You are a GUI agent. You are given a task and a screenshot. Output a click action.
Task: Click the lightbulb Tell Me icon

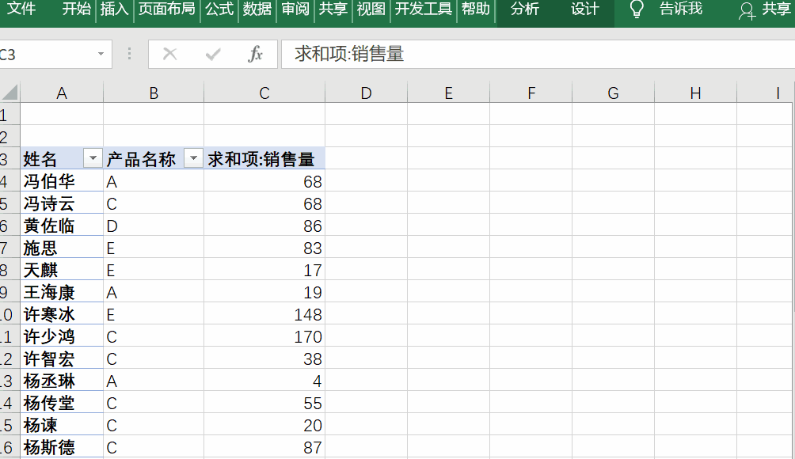click(637, 9)
